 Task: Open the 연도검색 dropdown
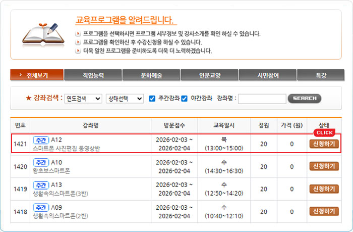(x=83, y=99)
